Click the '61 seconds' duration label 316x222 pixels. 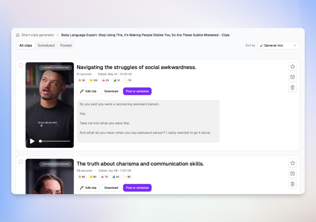[84, 74]
